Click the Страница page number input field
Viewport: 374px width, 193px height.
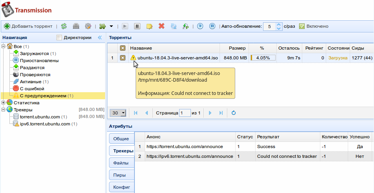pyautogui.click(x=185, y=113)
